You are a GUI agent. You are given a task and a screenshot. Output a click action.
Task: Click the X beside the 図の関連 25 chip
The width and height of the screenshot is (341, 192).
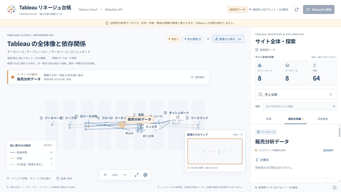pyautogui.click(x=208, y=39)
